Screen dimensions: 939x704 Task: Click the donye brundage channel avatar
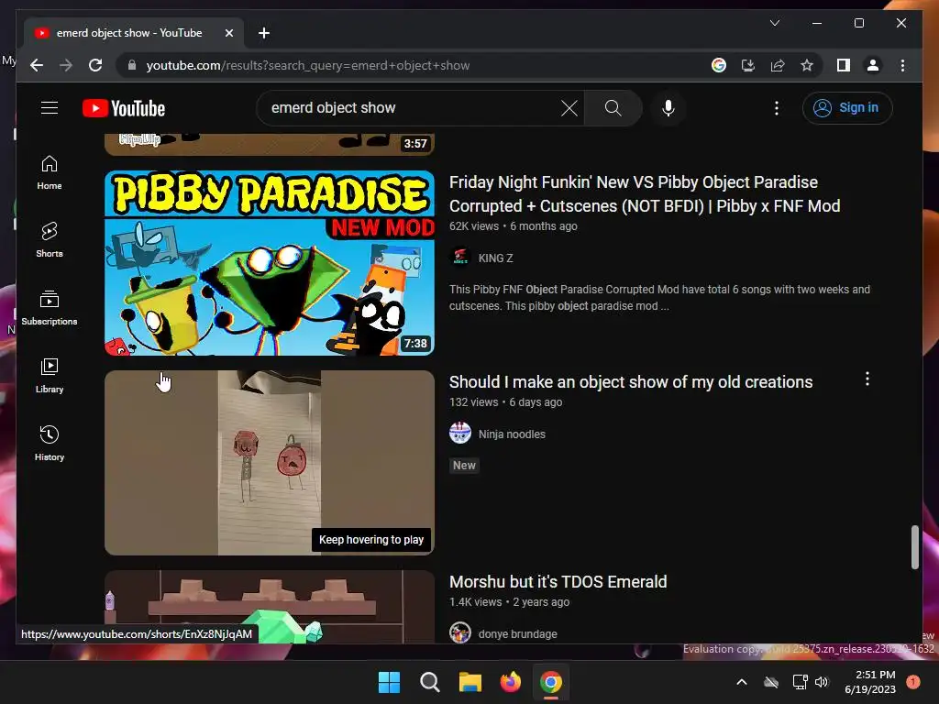point(460,632)
